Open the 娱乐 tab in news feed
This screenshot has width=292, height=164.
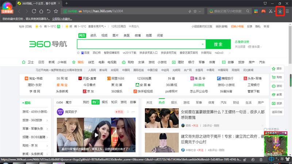(x=174, y=102)
